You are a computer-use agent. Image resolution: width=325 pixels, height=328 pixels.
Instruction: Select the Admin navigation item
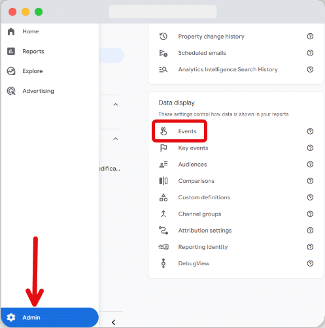(50, 318)
